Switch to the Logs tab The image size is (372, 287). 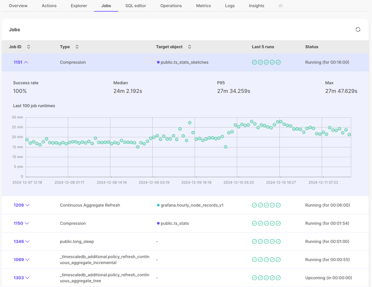[230, 6]
